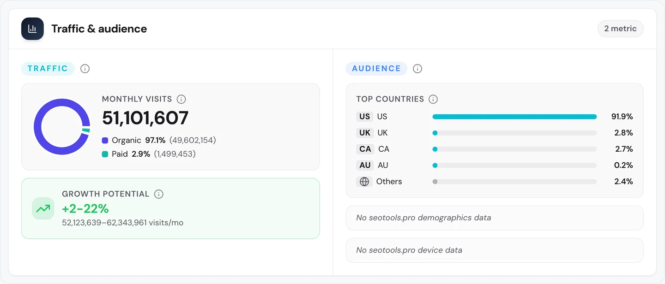Click the 52,123,639–62,343,961 visits/mo range
Screen dimensions: 665x284
click(123, 223)
